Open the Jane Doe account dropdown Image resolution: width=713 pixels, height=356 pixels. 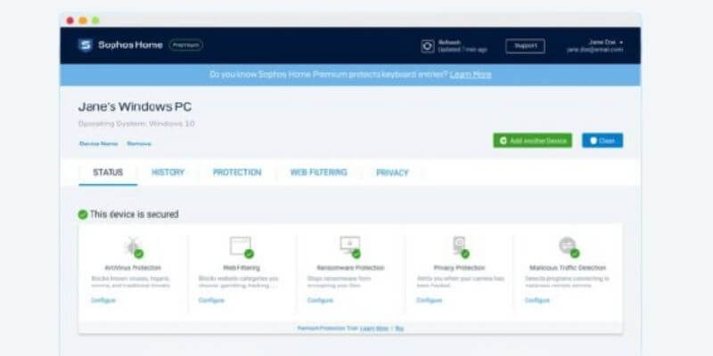pos(607,43)
